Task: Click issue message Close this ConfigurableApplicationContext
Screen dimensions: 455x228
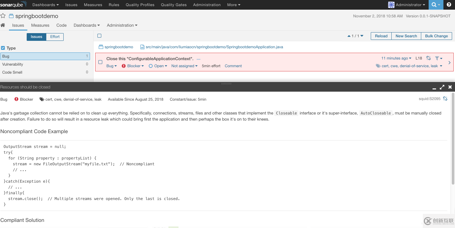Action: pos(150,59)
